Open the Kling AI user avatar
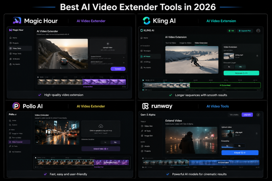272x181 pixels. [258, 31]
